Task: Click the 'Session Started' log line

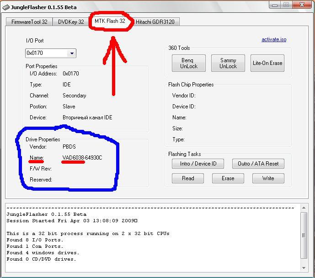Action: pos(72,221)
